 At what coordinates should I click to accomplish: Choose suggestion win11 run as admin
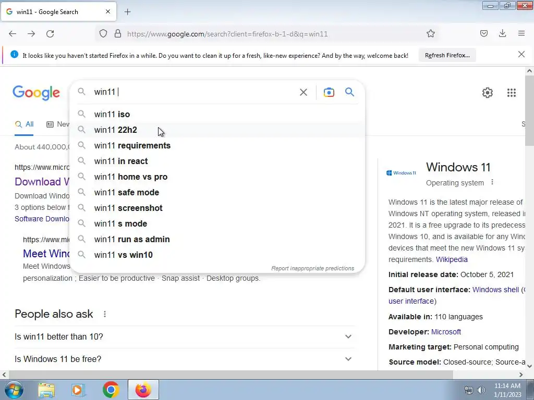tap(217, 240)
